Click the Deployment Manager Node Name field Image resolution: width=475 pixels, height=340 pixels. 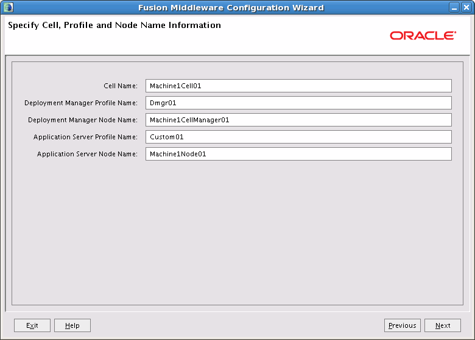[298, 120]
